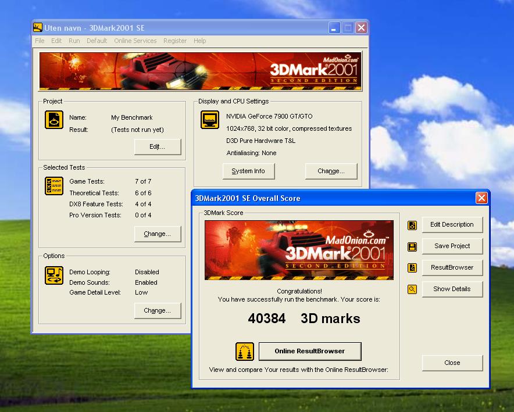This screenshot has width=514, height=412.
Task: Click the floppy icon beside Save Project
Action: pyautogui.click(x=412, y=246)
